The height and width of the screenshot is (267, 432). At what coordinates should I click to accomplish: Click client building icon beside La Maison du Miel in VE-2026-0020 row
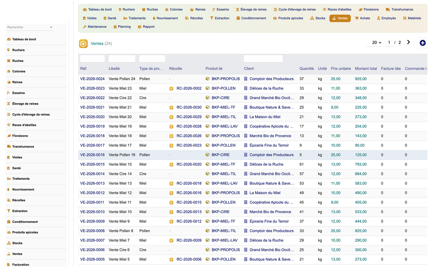(246, 117)
